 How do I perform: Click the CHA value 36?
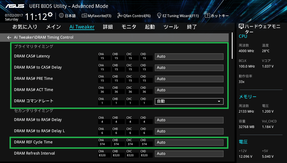pos(102,92)
